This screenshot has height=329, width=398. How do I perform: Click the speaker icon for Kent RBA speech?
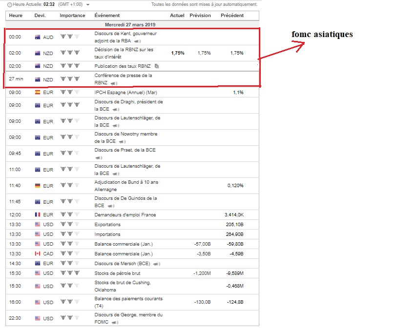tap(137, 41)
